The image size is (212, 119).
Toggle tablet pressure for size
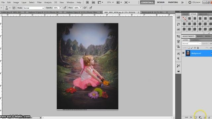(90, 8)
